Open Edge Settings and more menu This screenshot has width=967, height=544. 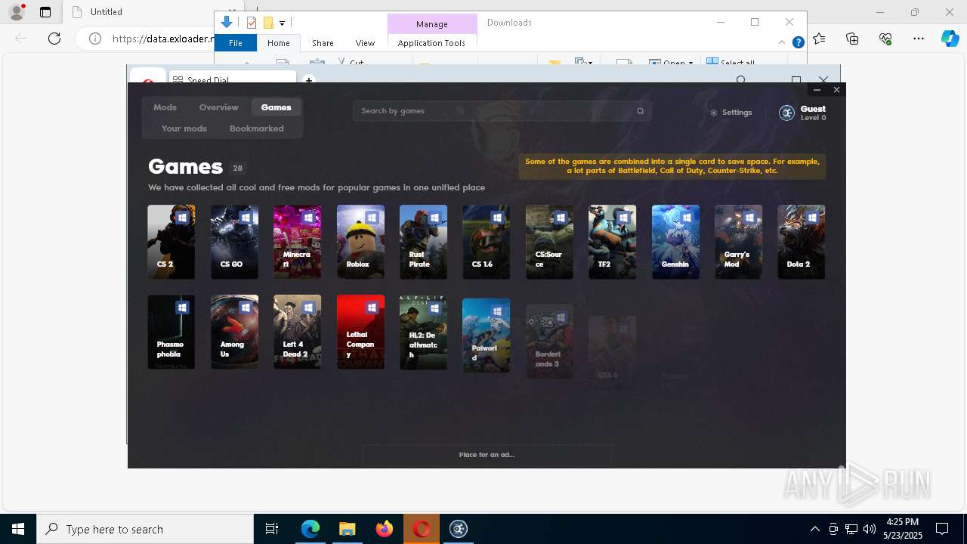coord(919,39)
